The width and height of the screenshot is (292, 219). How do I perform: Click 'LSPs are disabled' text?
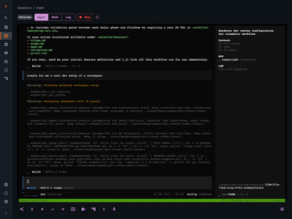(x=233, y=69)
